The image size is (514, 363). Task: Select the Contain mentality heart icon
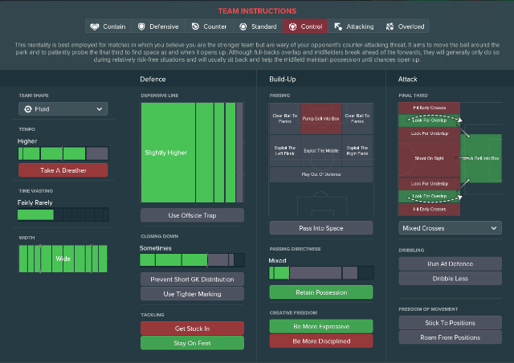(95, 27)
